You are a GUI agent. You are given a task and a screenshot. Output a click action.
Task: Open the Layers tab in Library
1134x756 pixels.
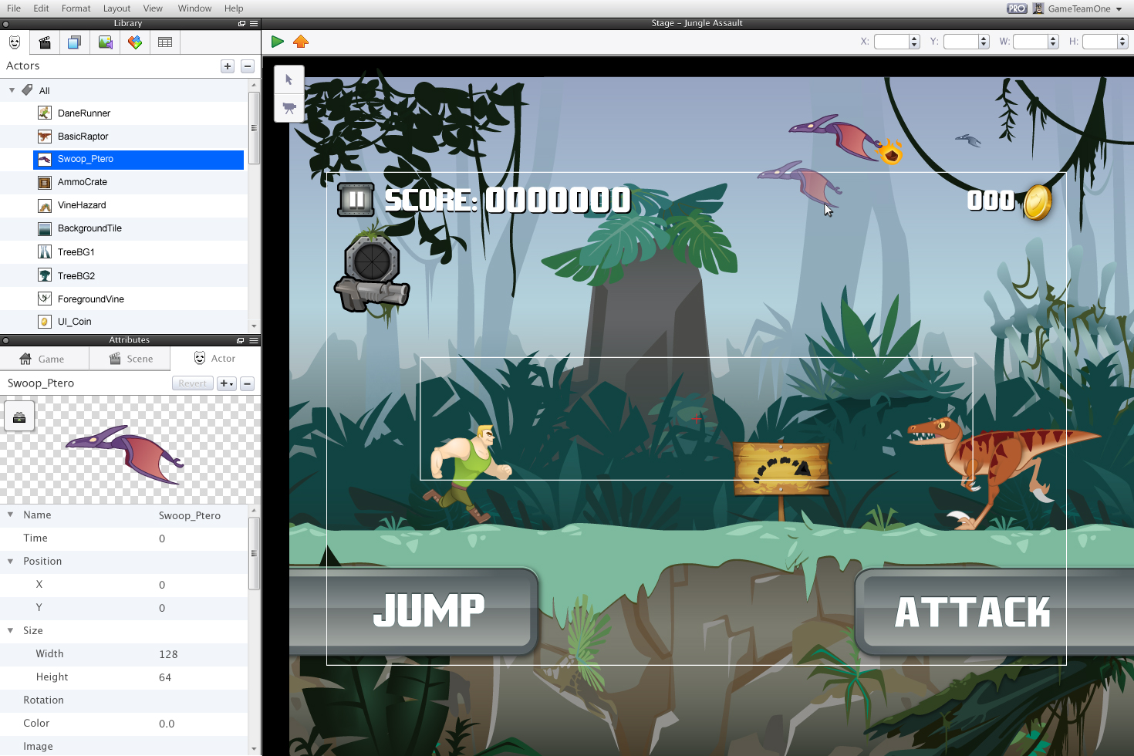click(x=74, y=42)
